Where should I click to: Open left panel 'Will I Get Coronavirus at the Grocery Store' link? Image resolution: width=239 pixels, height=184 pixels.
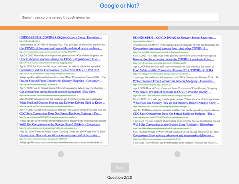point(60,124)
